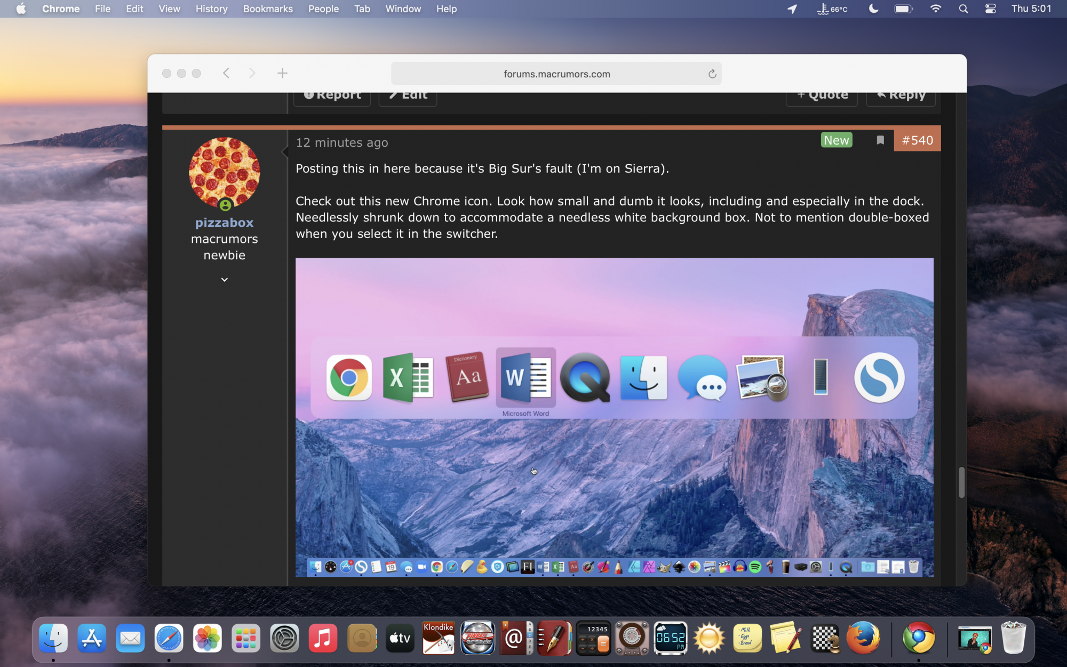Open the red @ address book Dock icon
The height and width of the screenshot is (667, 1067).
click(516, 638)
